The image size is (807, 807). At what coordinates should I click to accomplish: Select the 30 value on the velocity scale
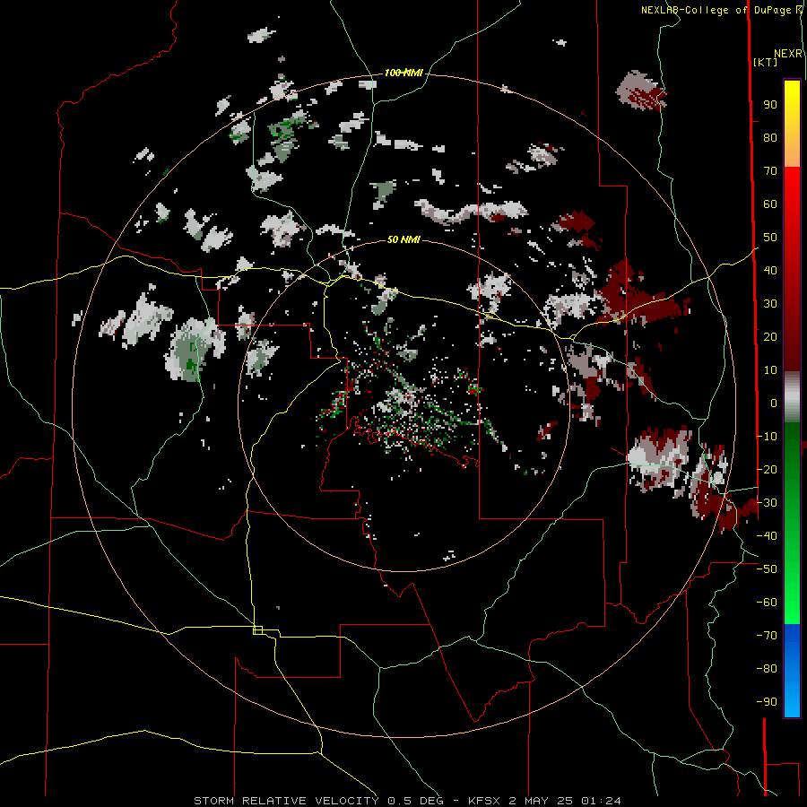770,304
